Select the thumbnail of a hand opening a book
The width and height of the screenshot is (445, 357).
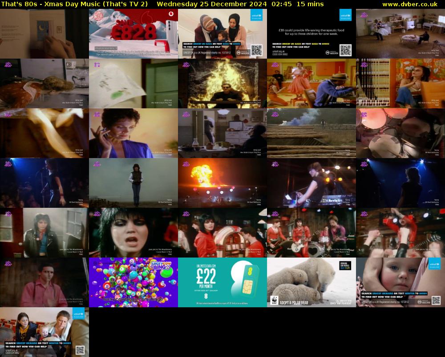[x=44, y=34]
